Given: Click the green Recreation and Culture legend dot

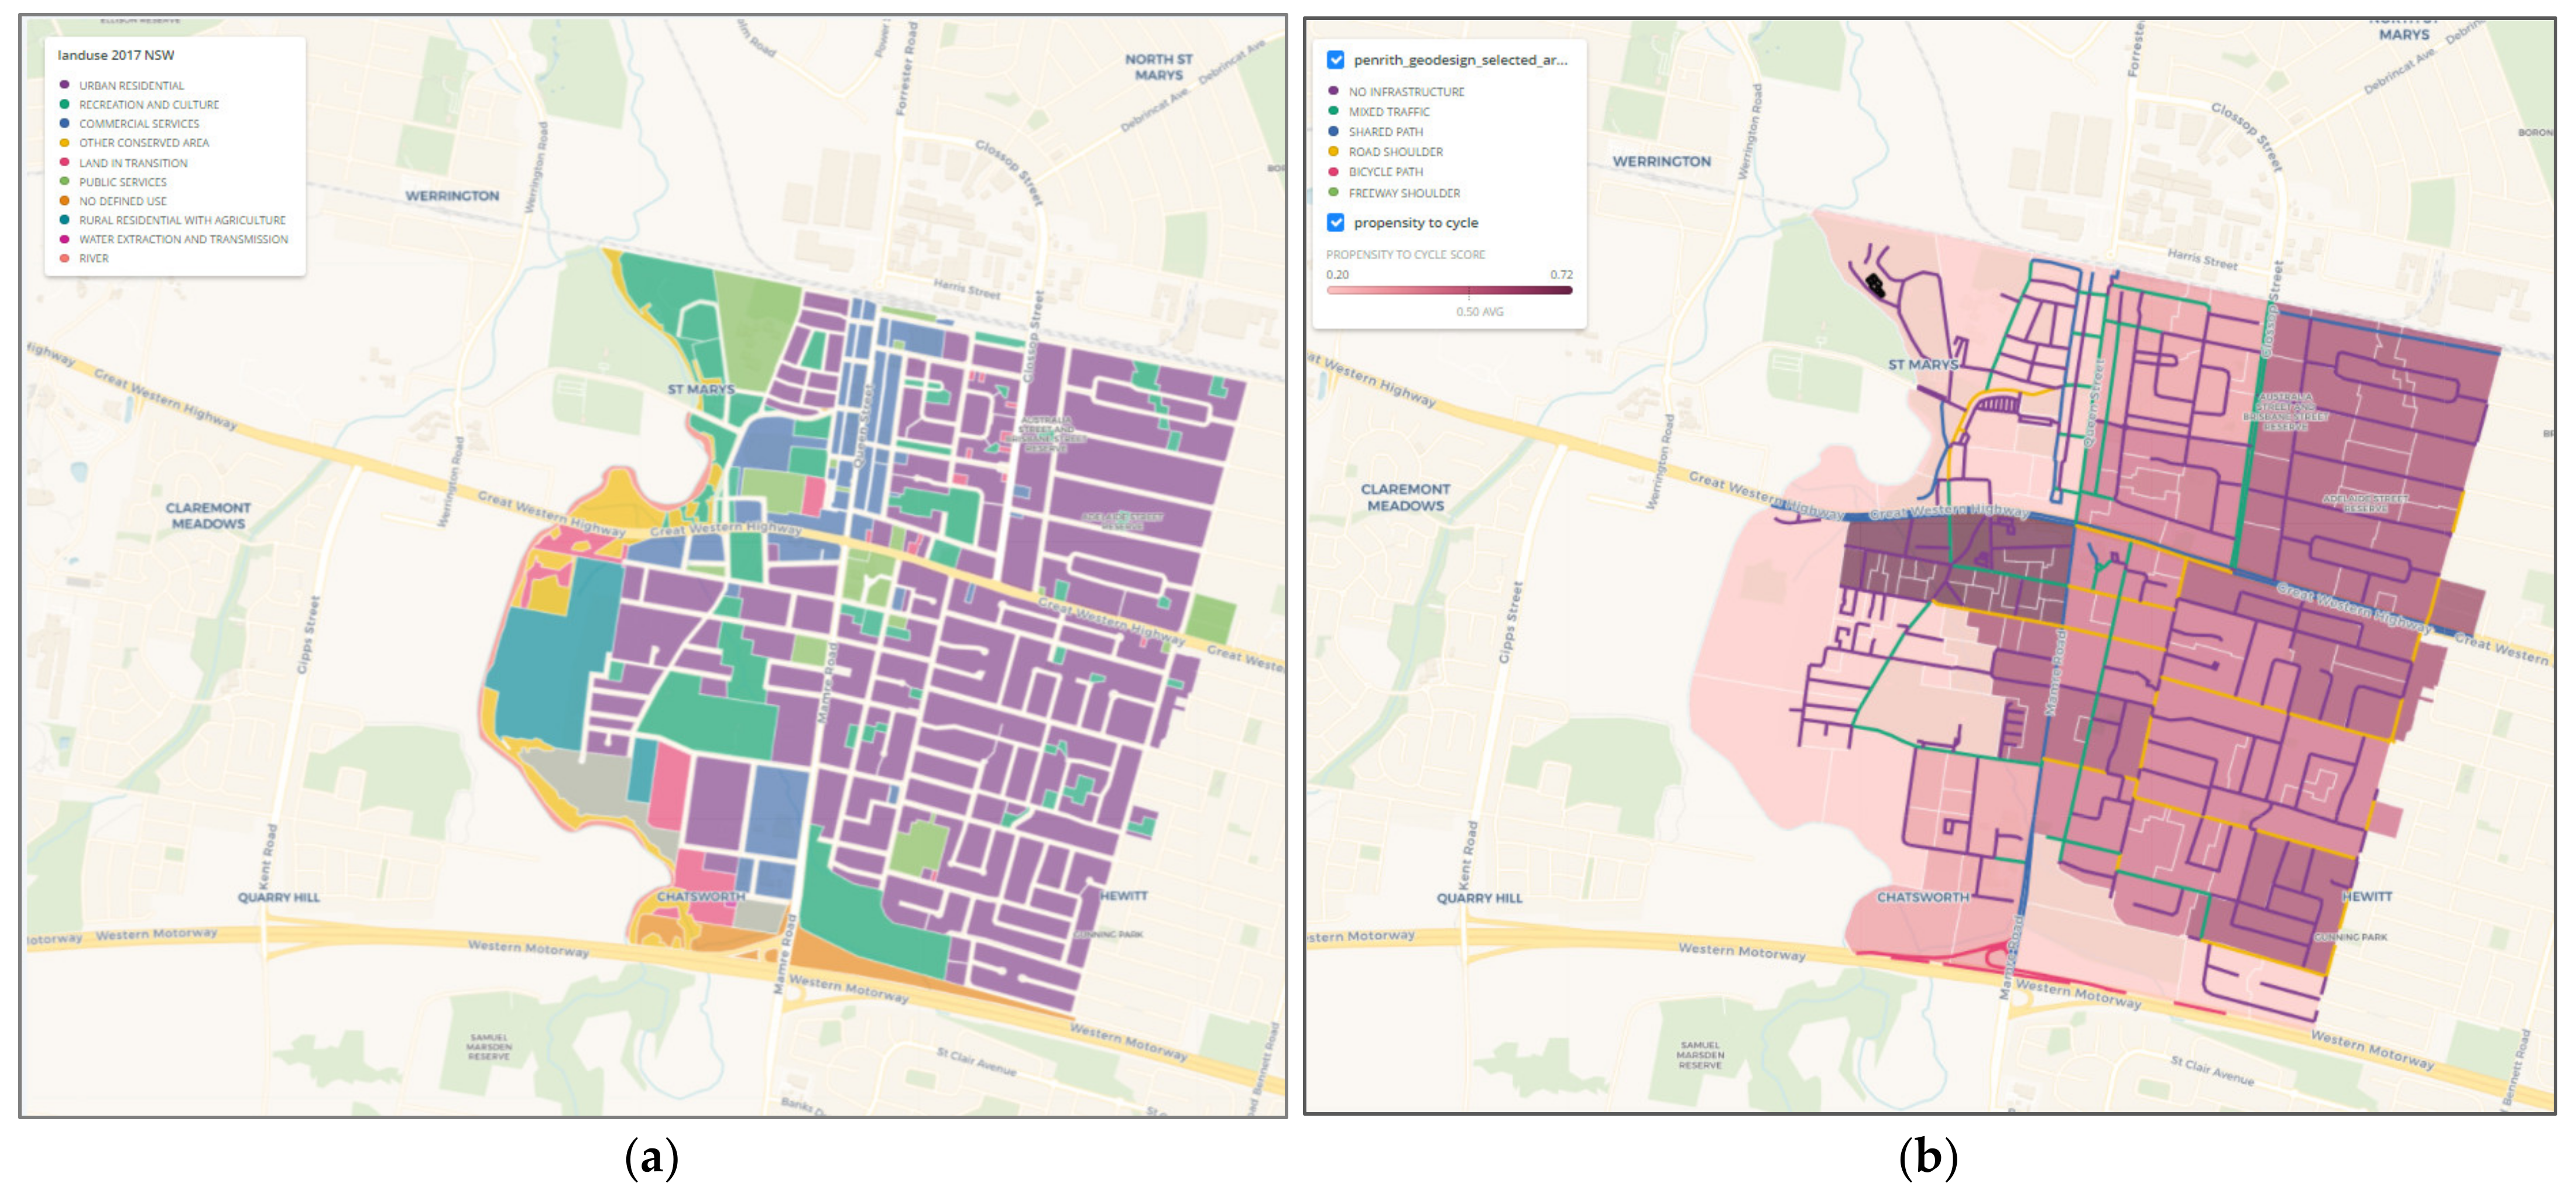Looking at the screenshot, I should pos(65,104).
